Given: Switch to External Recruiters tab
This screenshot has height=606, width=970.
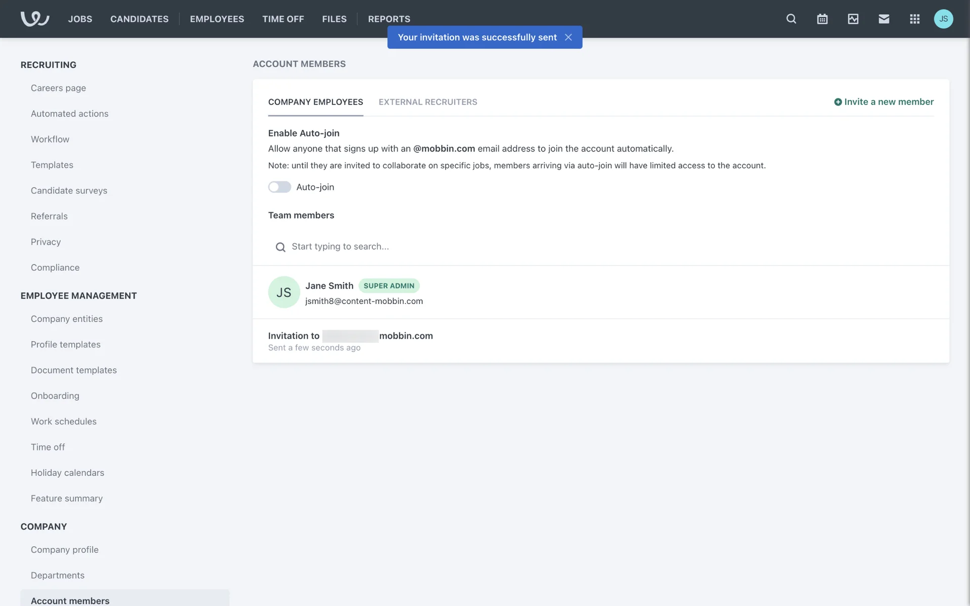Looking at the screenshot, I should click(427, 102).
